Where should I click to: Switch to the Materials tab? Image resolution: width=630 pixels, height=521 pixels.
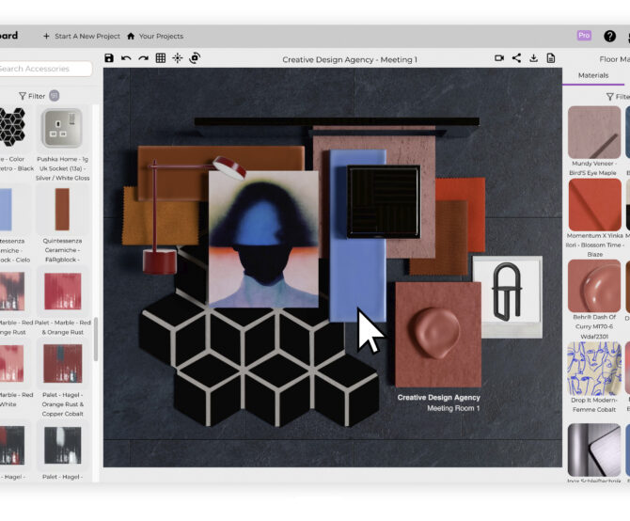coord(593,75)
